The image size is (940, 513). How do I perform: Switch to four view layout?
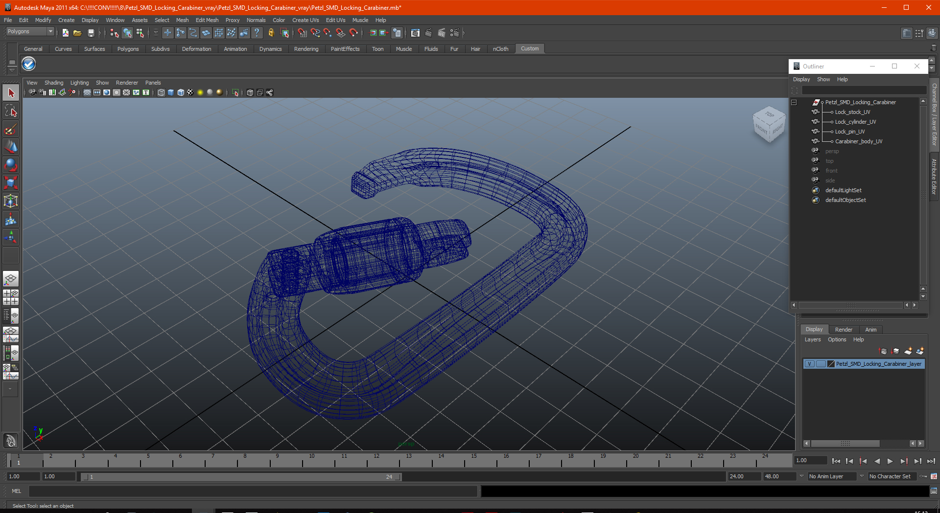[11, 297]
